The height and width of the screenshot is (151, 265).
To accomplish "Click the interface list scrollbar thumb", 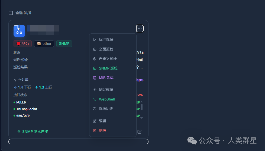I will click(x=141, y=107).
